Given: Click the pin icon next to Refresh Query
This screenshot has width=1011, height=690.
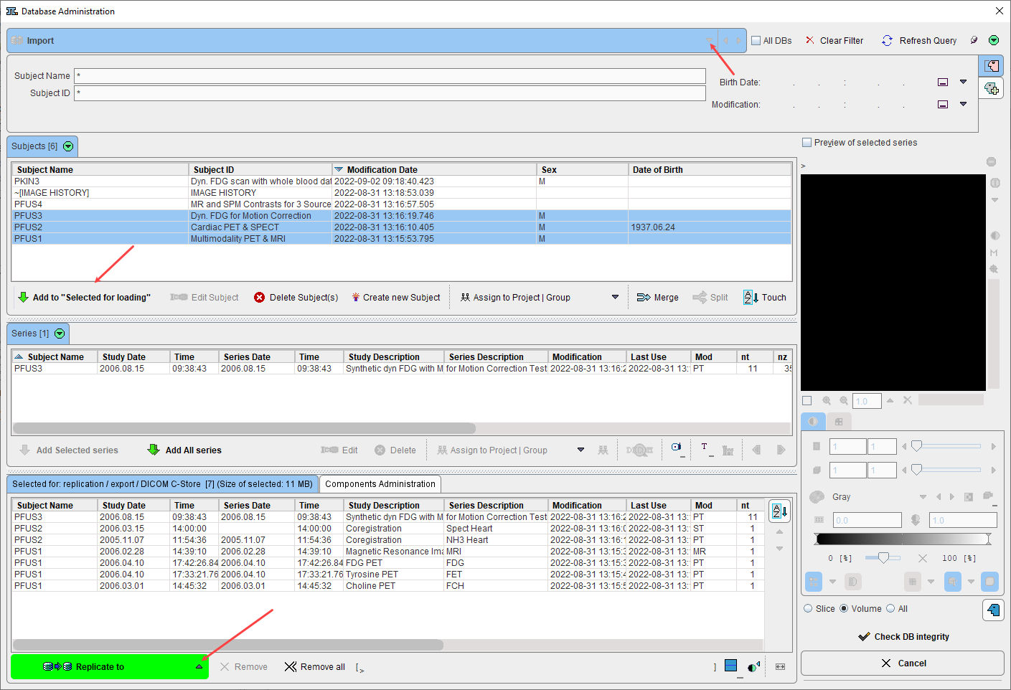Looking at the screenshot, I should [x=974, y=41].
